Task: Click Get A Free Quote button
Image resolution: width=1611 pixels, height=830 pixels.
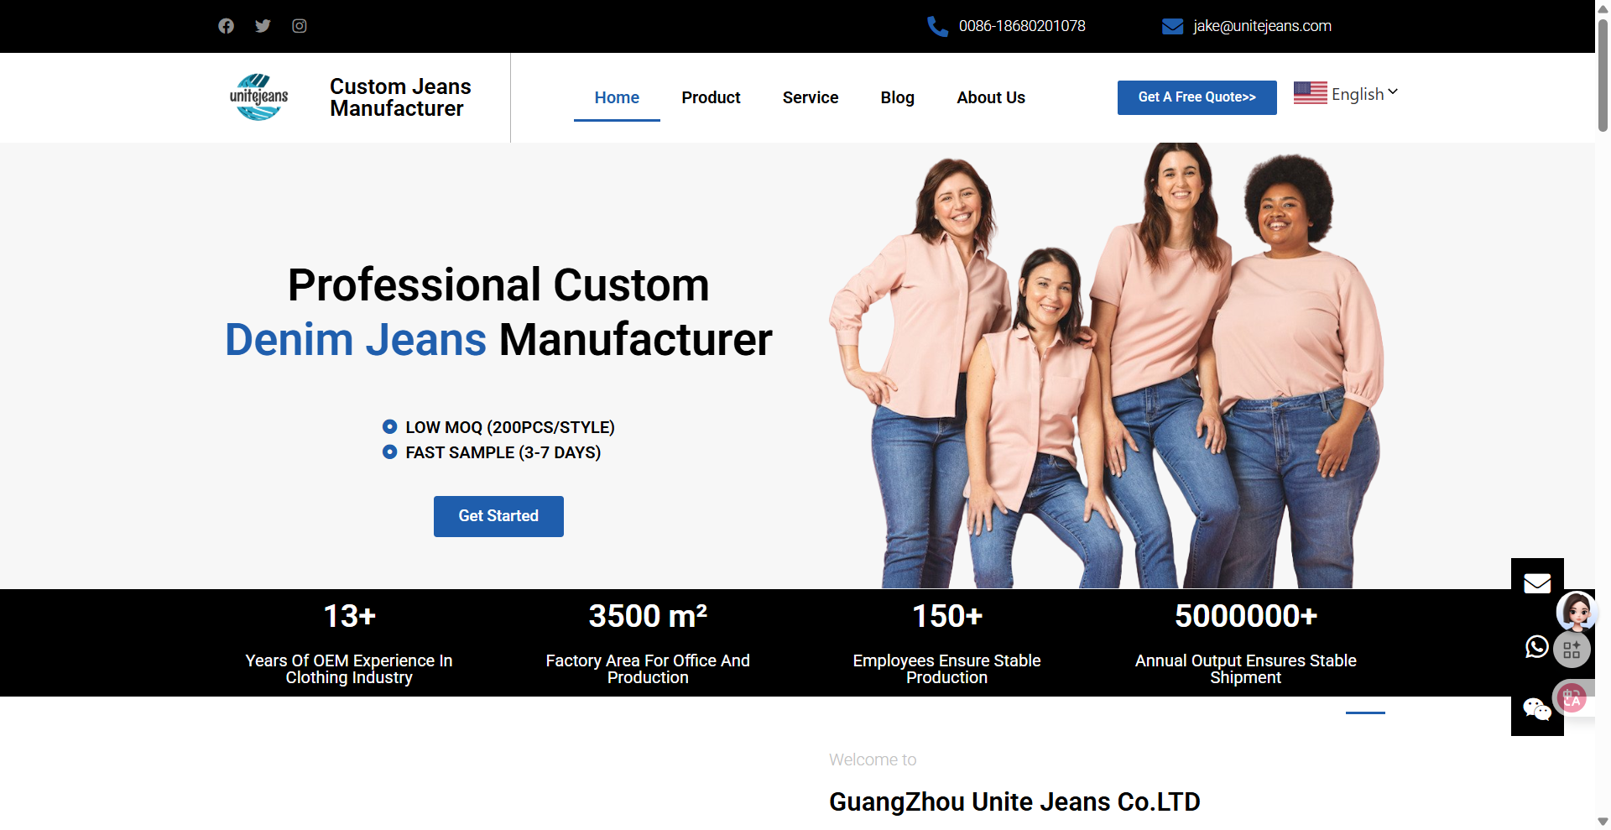Action: (x=1197, y=97)
